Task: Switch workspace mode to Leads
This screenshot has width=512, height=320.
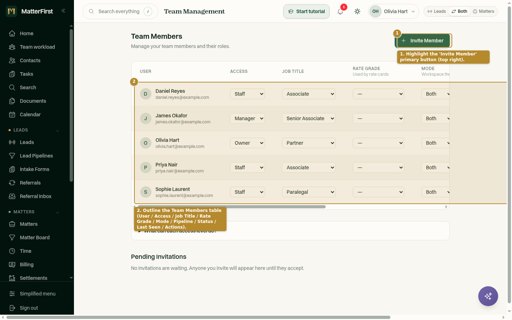Action: [437, 11]
